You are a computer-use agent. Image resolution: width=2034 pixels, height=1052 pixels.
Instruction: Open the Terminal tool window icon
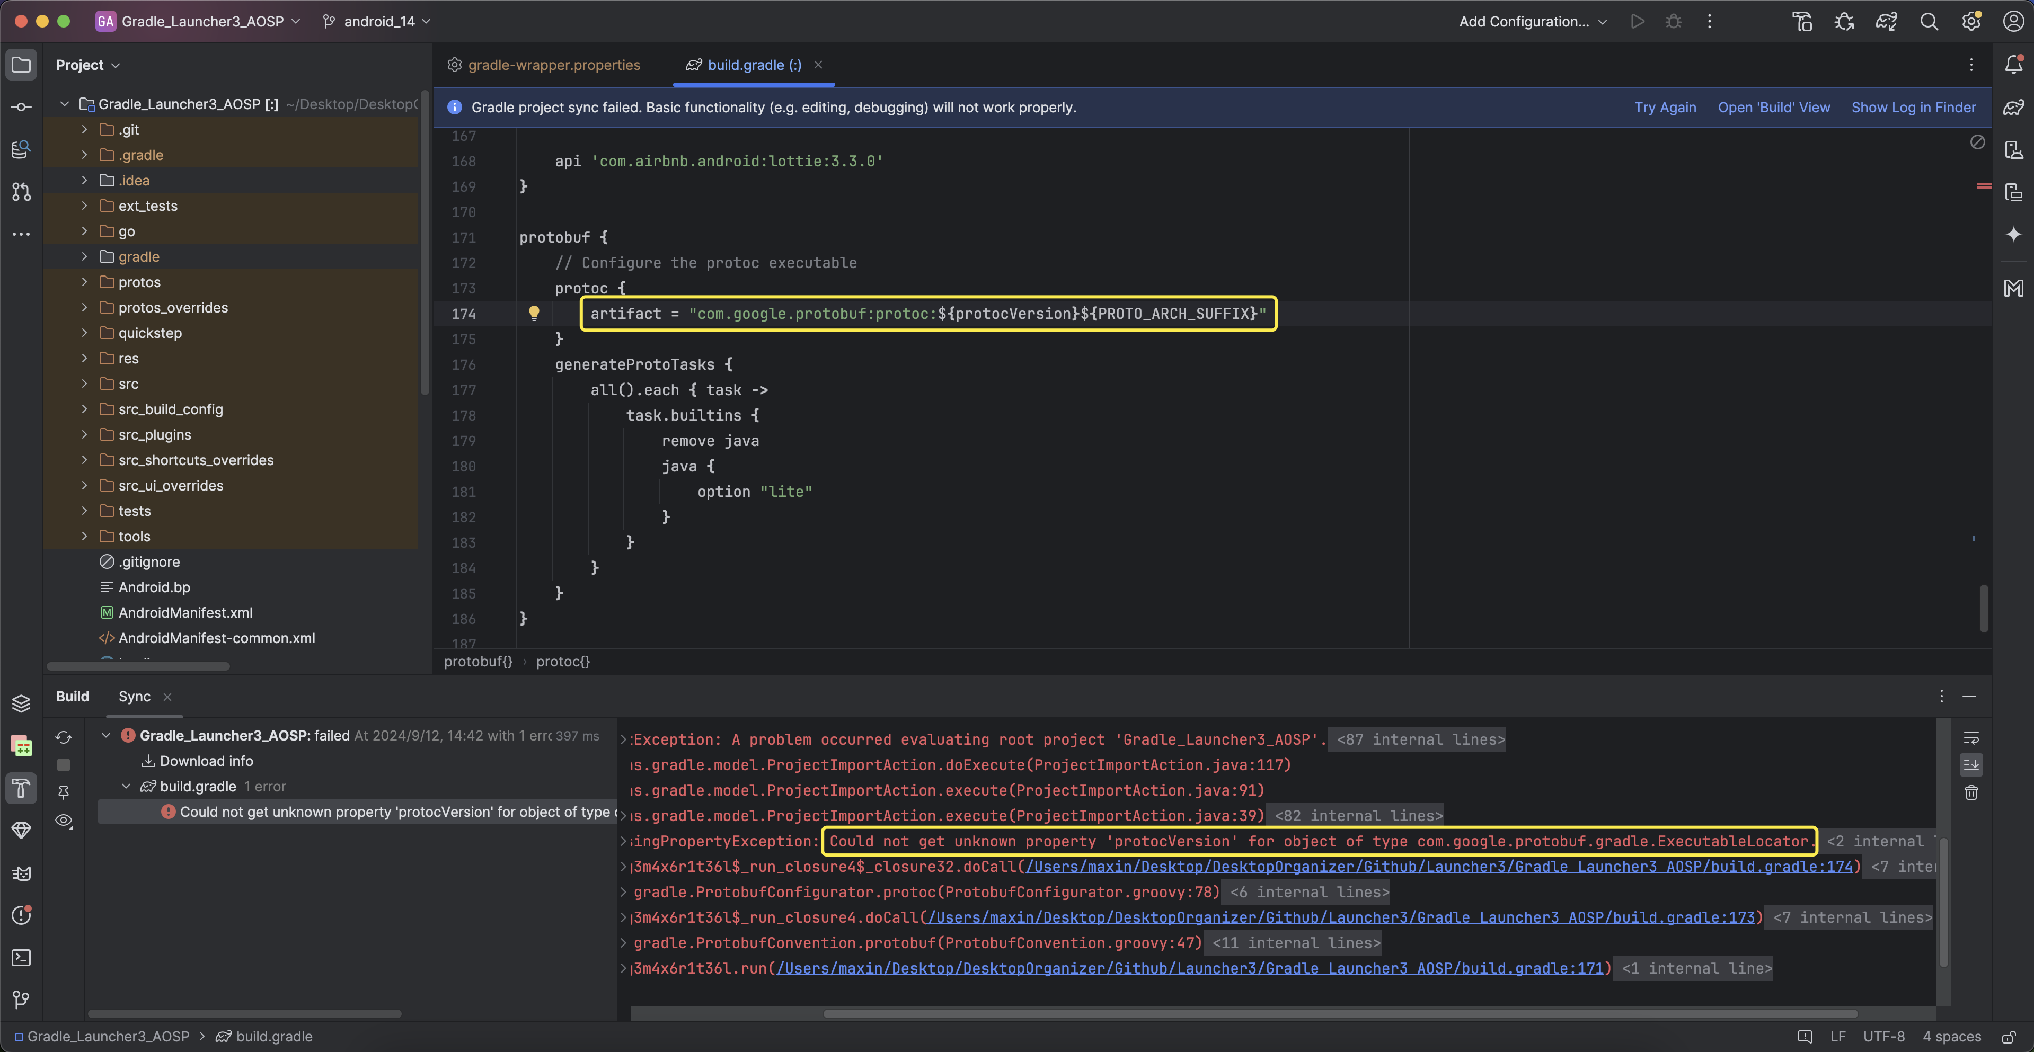(21, 957)
